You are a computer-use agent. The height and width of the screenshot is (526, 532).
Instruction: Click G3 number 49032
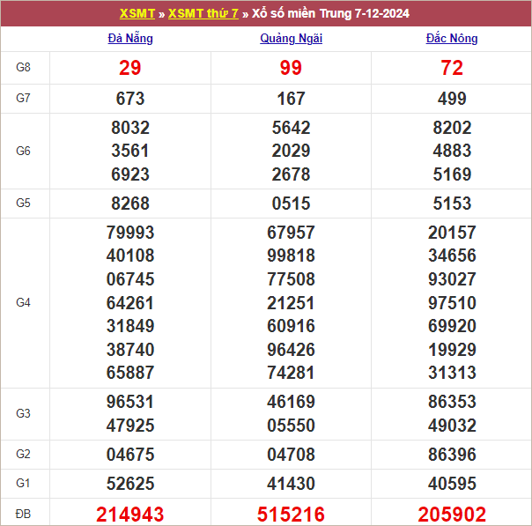click(452, 426)
